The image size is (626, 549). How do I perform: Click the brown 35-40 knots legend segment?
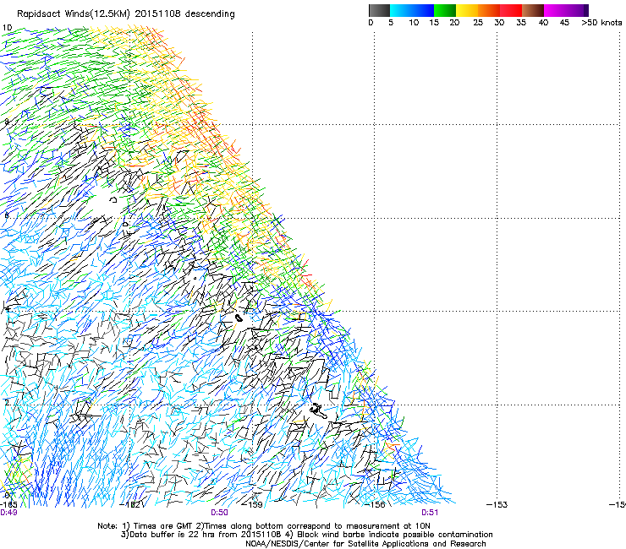click(533, 10)
